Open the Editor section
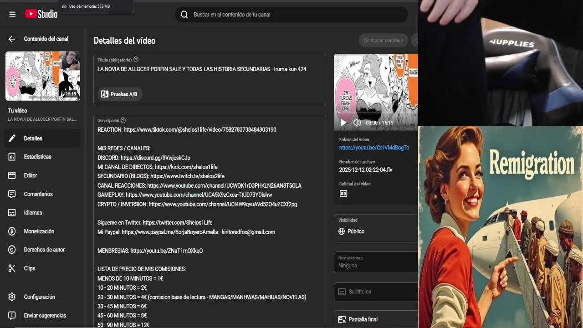This screenshot has height=328, width=583. [43, 175]
